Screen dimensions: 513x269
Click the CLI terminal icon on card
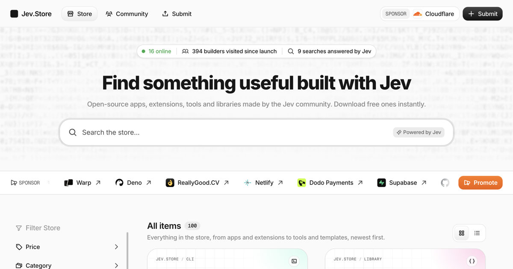294,261
